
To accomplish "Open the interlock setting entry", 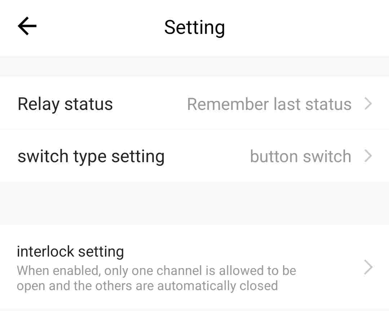I will click(195, 267).
